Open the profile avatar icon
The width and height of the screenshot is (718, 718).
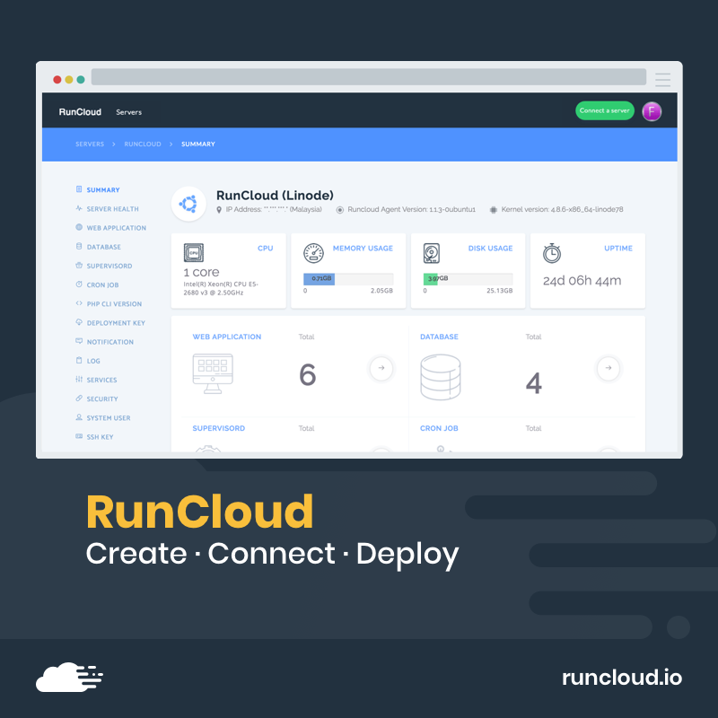(x=652, y=110)
